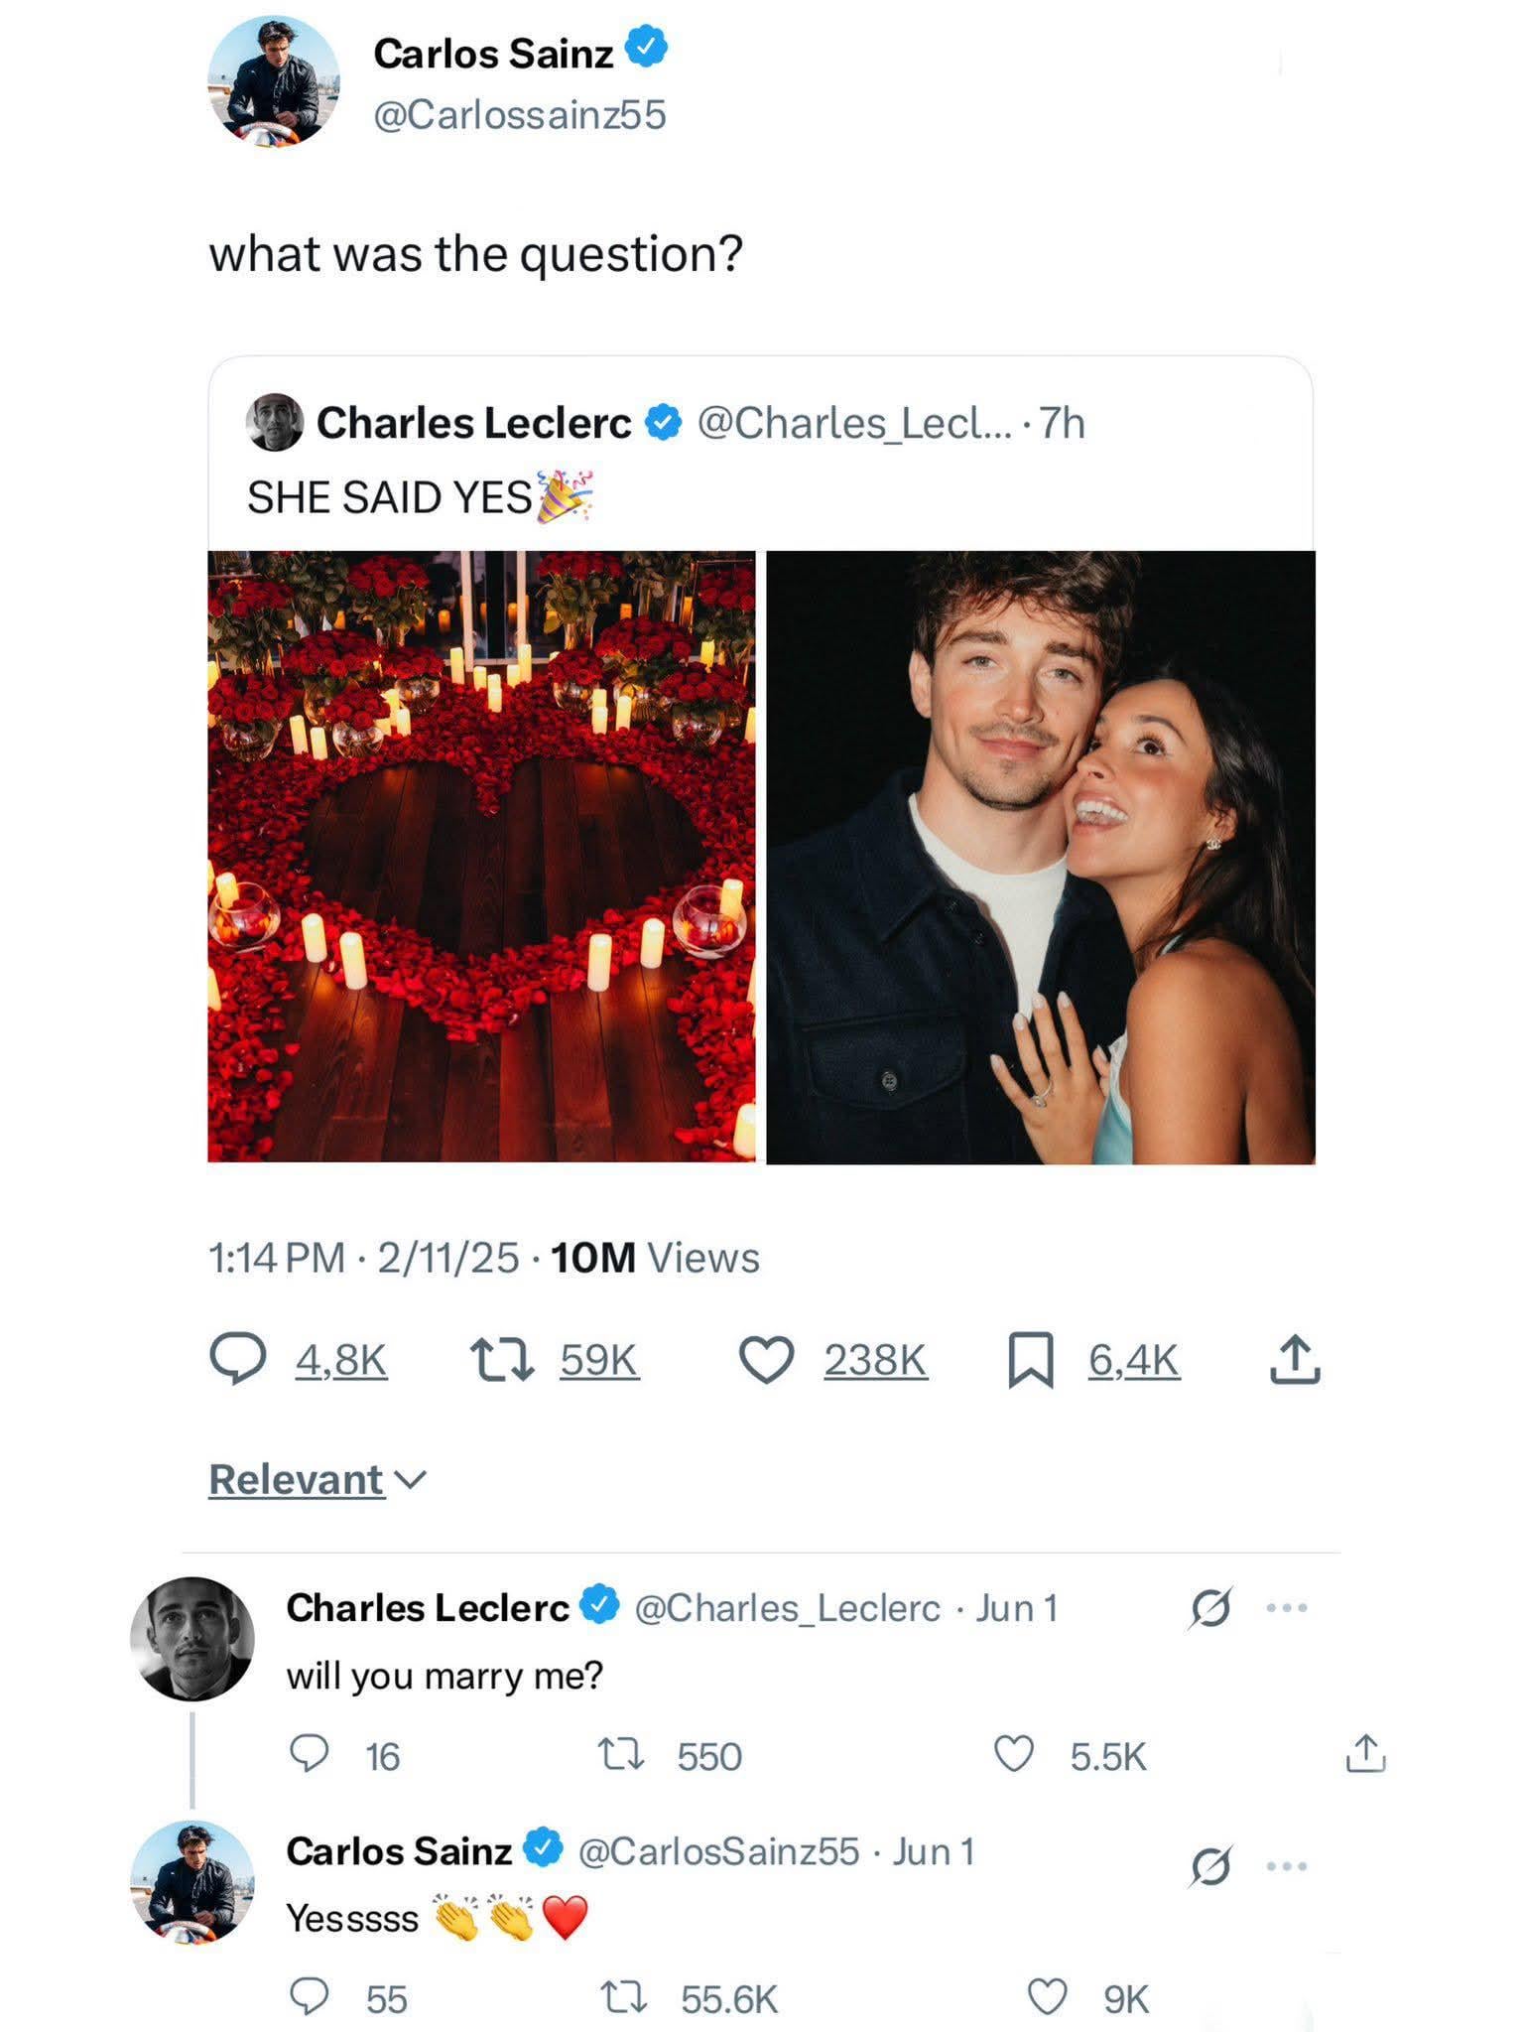Like Charles Leclerc's reply with 5.5K likes
This screenshot has height=2032, width=1523.
[x=1013, y=1754]
